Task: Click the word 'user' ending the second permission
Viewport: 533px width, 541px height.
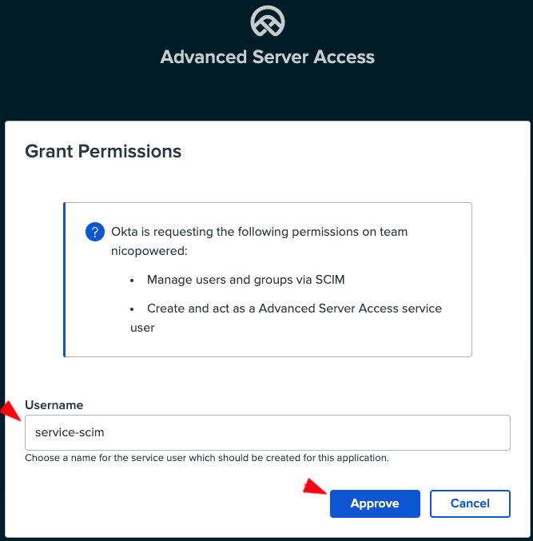Action: click(x=142, y=328)
